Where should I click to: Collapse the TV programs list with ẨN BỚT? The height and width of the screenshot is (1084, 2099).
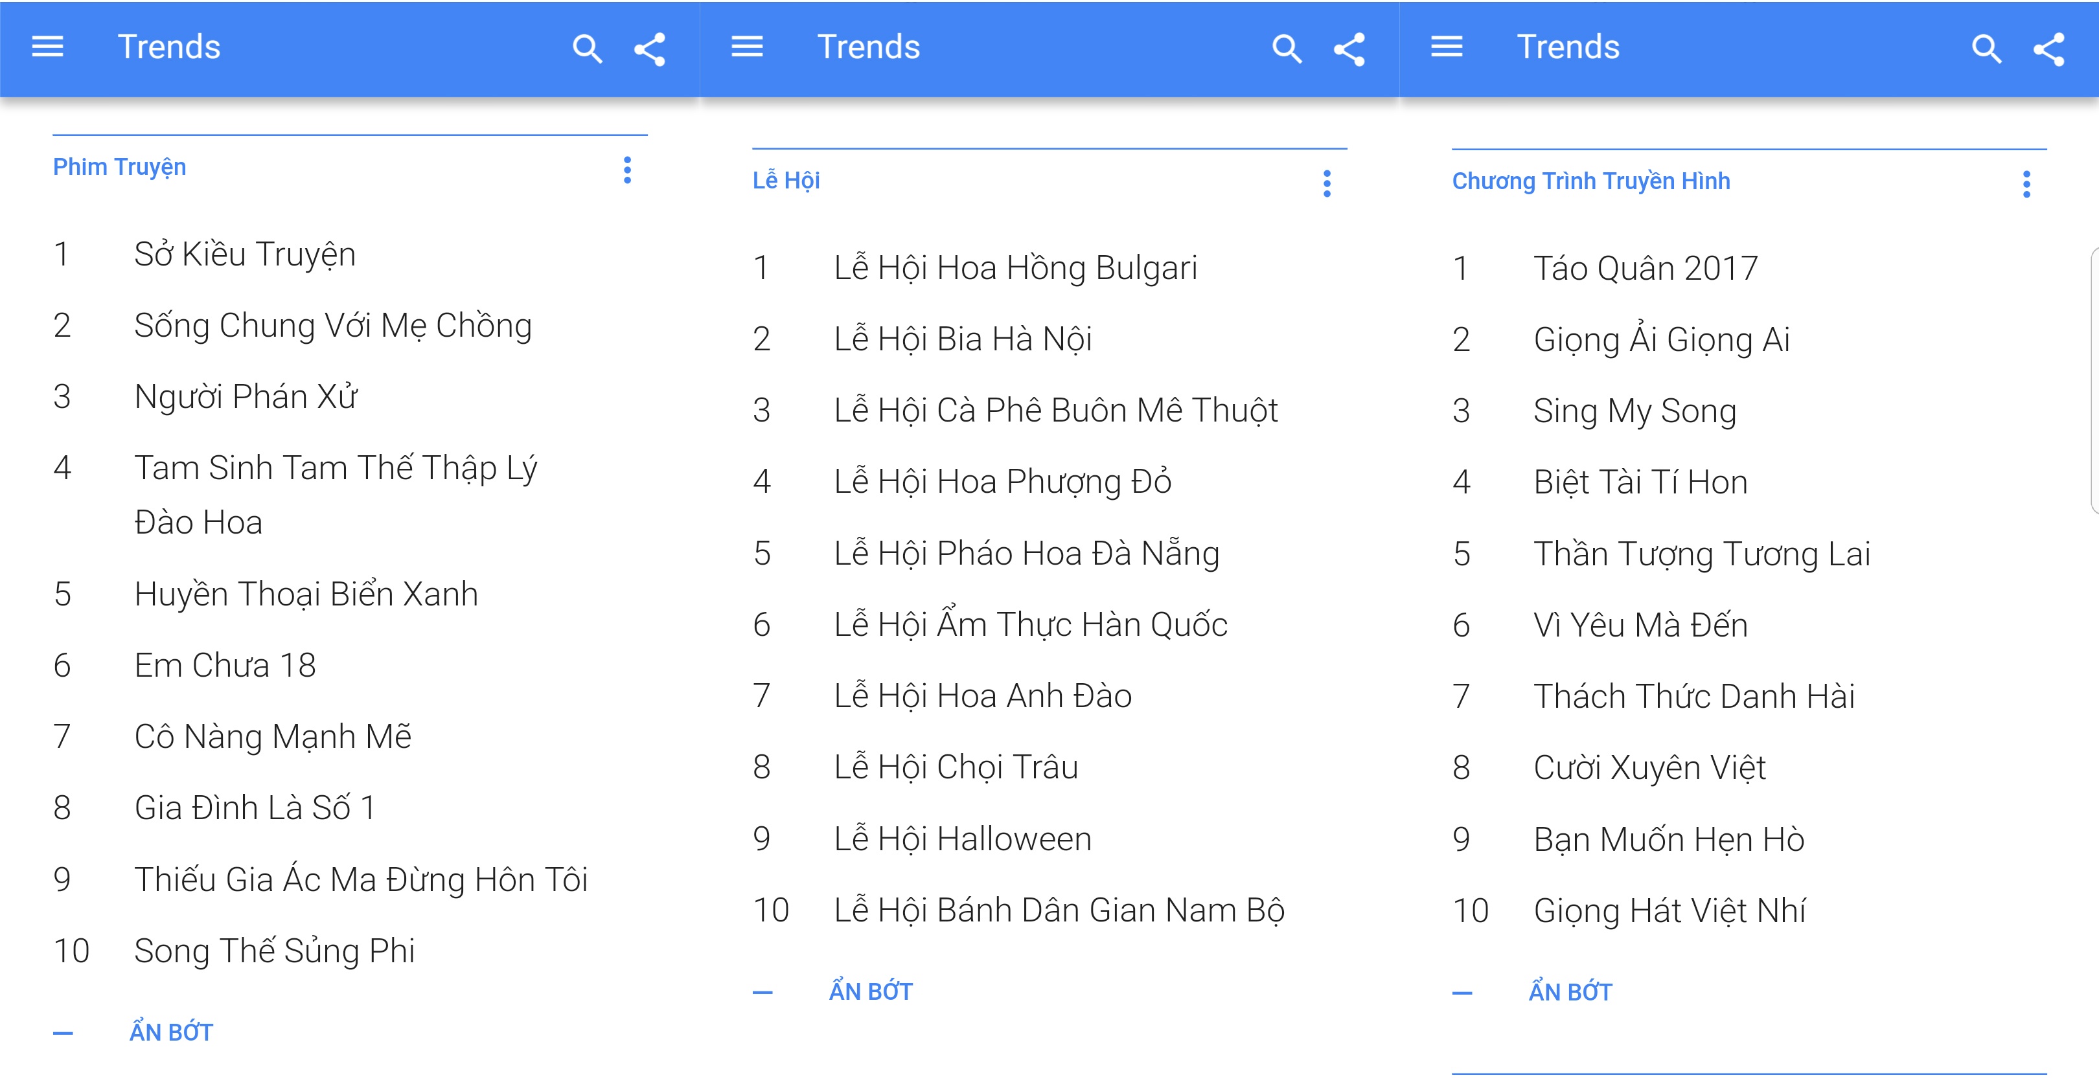tap(1571, 992)
